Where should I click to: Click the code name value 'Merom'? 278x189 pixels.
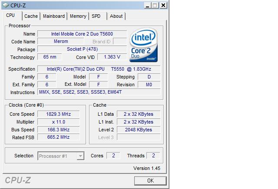61,42
